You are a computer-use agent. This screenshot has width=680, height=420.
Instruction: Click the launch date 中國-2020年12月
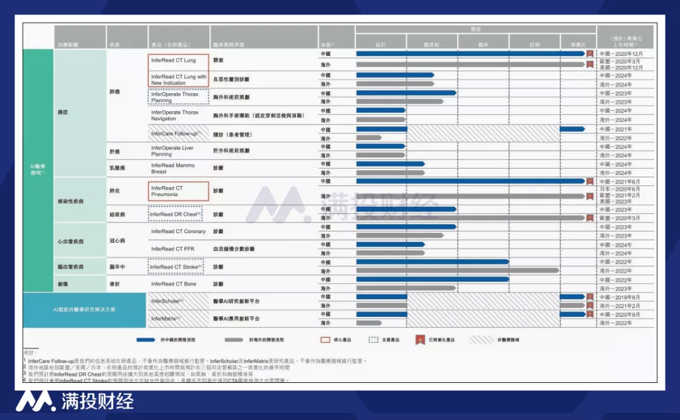pyautogui.click(x=621, y=53)
